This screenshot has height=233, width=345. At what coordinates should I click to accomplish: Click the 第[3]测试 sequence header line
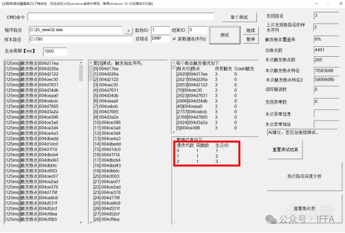pos(118,63)
